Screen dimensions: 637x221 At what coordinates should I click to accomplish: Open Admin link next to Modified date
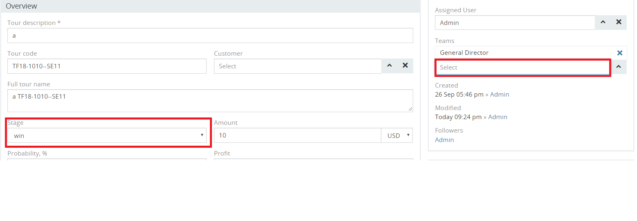497,117
